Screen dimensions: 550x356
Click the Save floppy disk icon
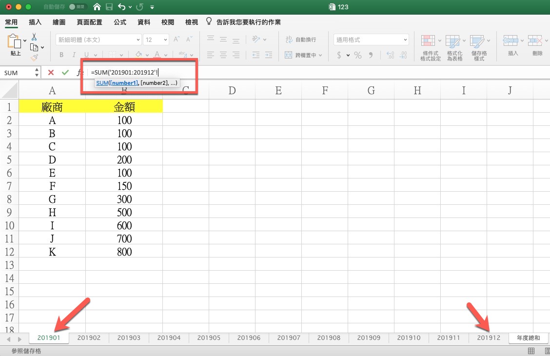pos(109,7)
